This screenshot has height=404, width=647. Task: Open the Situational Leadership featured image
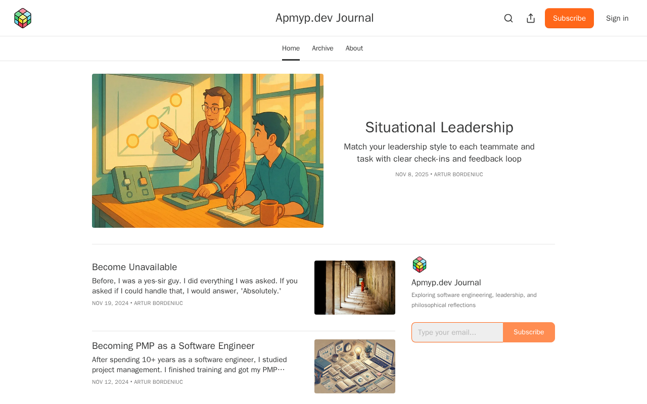pyautogui.click(x=208, y=150)
